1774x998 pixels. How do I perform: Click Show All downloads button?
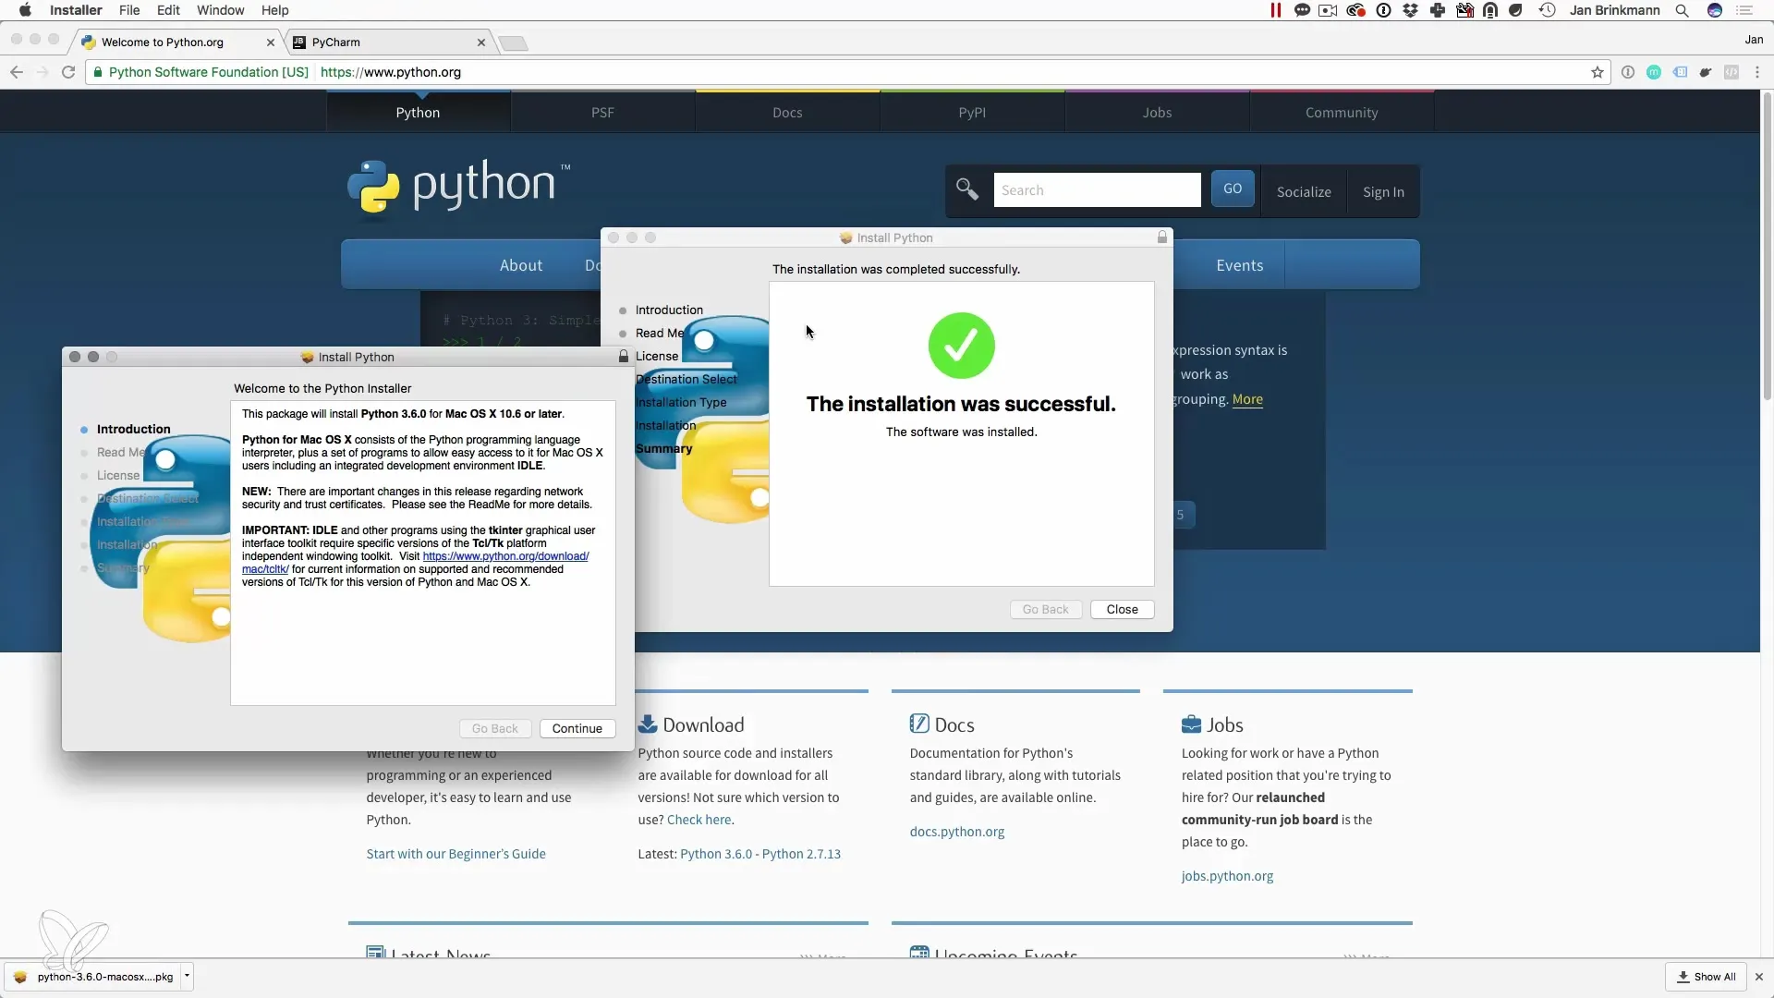(x=1707, y=977)
